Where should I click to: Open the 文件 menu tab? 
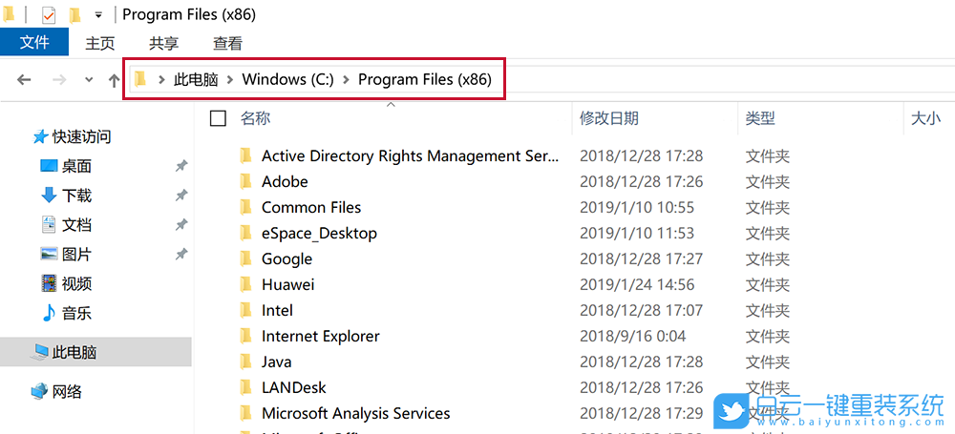coord(34,43)
